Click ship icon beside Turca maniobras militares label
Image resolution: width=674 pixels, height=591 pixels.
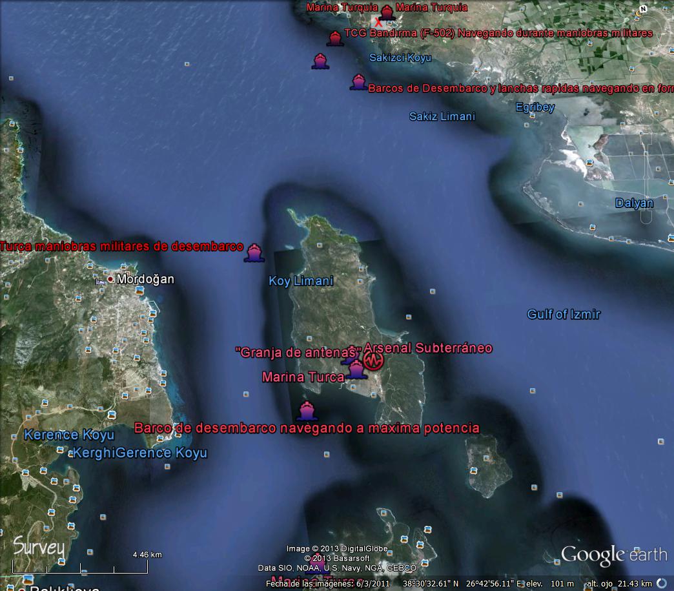[x=254, y=253]
